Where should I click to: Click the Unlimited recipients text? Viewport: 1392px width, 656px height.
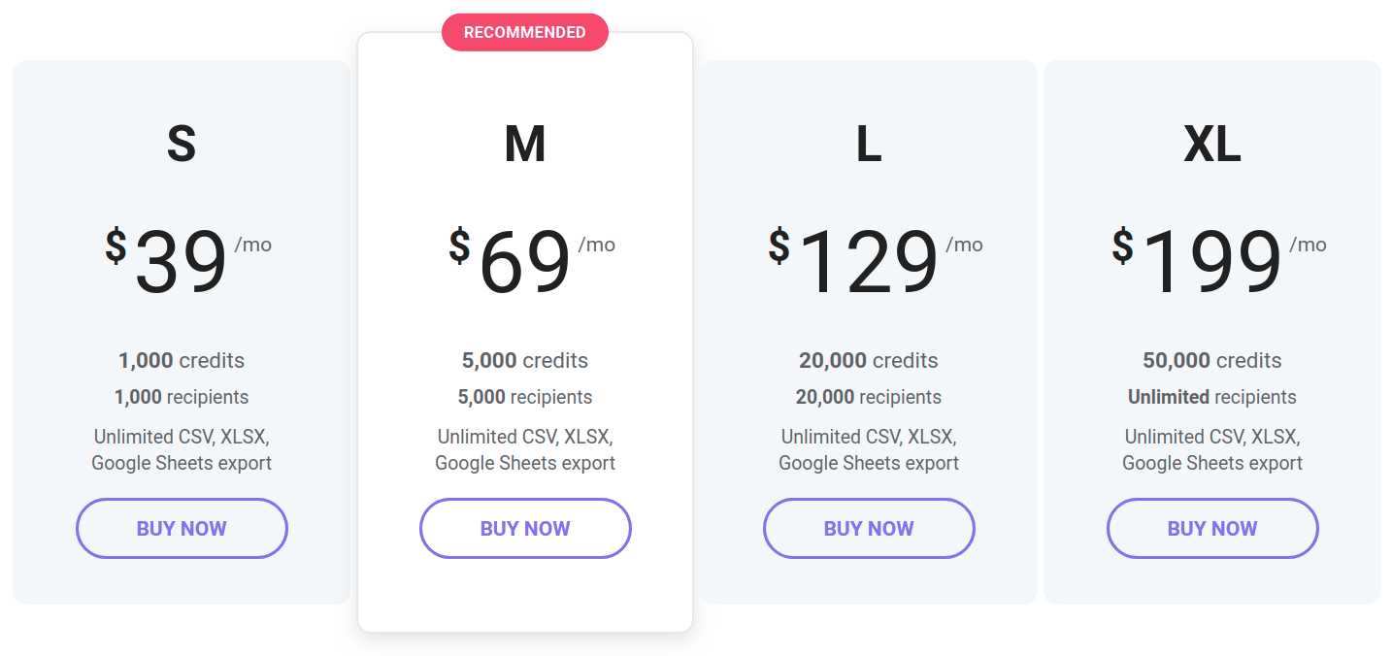[1212, 397]
